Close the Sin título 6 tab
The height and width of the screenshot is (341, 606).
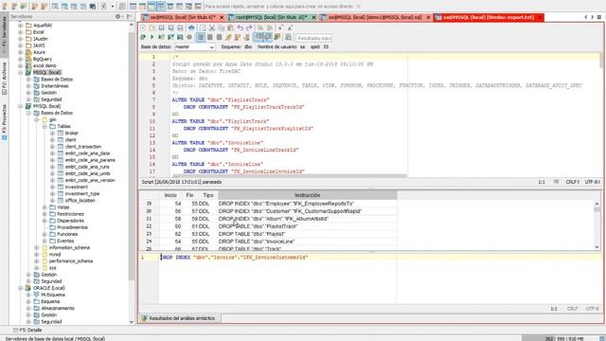[222, 17]
